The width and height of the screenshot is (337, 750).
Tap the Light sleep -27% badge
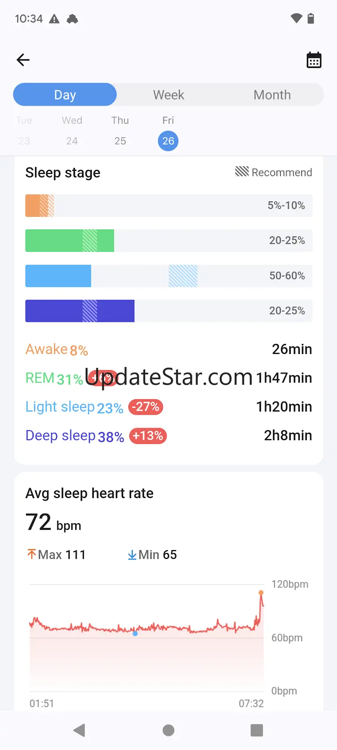[x=146, y=407]
